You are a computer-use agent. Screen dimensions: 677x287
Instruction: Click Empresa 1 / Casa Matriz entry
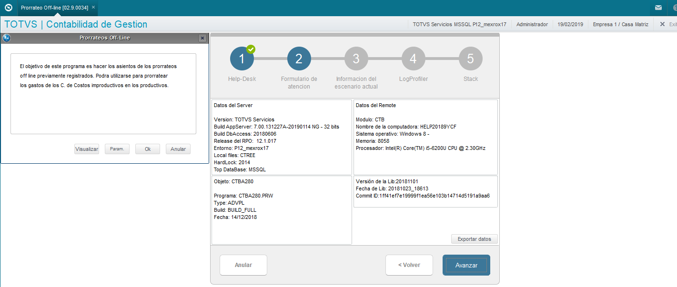(620, 24)
